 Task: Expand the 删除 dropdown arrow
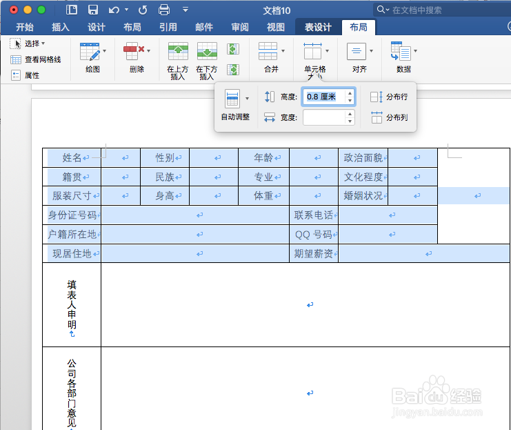tap(148, 51)
